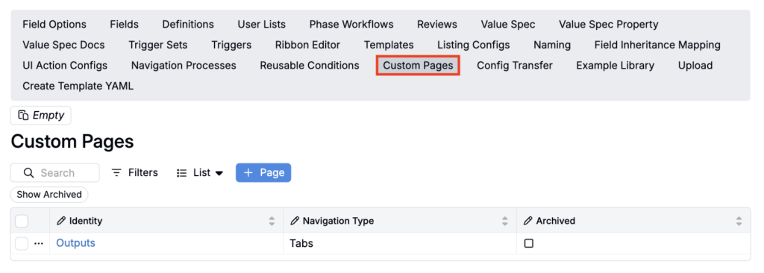Toggle Archived checkbox for Outputs row

529,243
